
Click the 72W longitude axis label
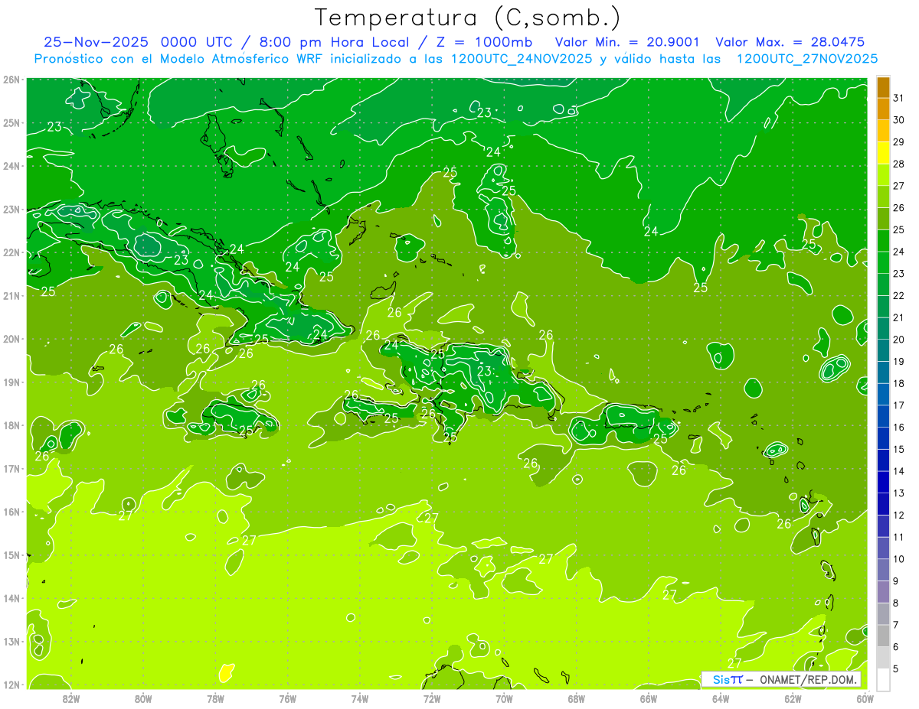point(432,698)
